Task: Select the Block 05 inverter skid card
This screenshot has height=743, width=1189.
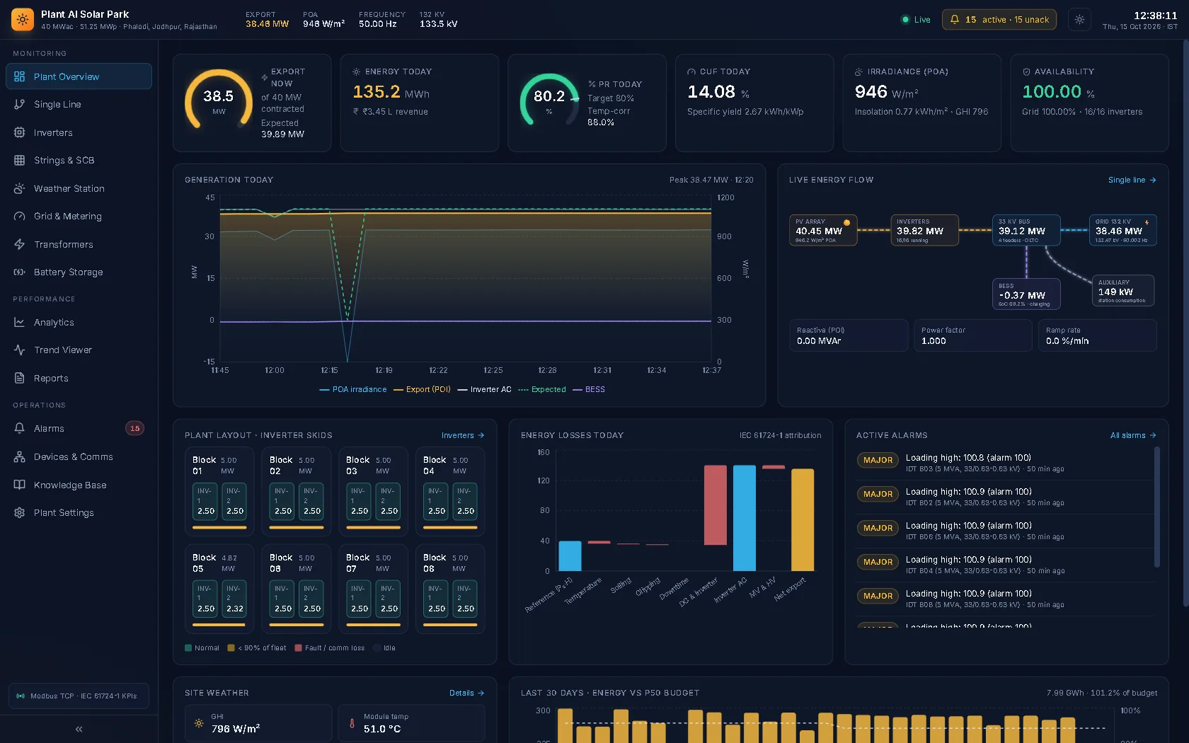Action: pyautogui.click(x=219, y=589)
